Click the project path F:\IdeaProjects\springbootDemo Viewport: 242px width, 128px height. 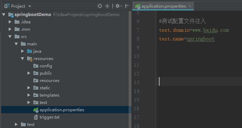[x=86, y=15]
